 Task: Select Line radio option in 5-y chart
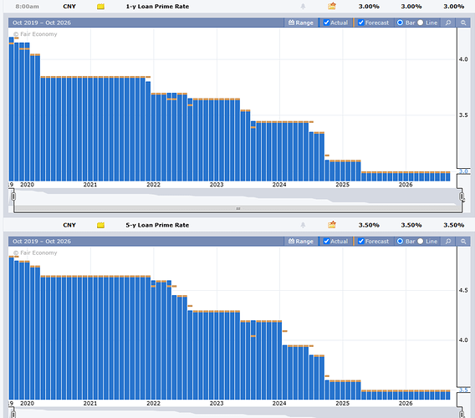coord(420,241)
